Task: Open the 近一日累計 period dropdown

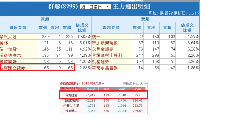Action: pyautogui.click(x=95, y=7)
